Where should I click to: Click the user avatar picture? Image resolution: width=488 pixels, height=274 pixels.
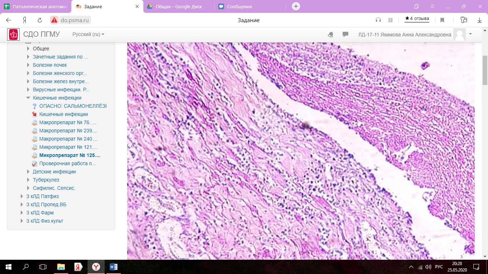coord(459,35)
